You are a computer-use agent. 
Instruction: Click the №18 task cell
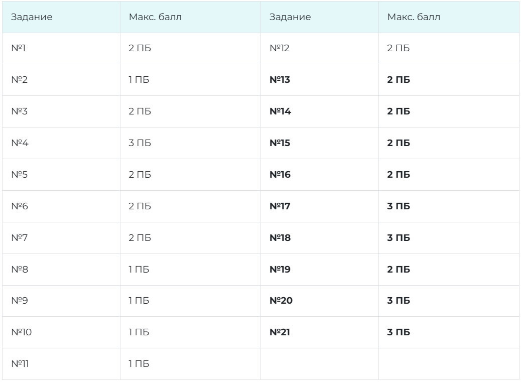pyautogui.click(x=280, y=238)
